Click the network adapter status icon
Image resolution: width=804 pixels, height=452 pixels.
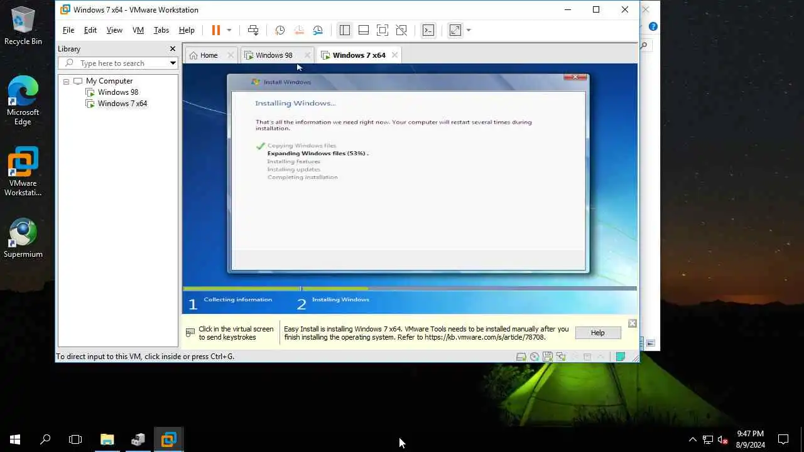[x=560, y=357]
